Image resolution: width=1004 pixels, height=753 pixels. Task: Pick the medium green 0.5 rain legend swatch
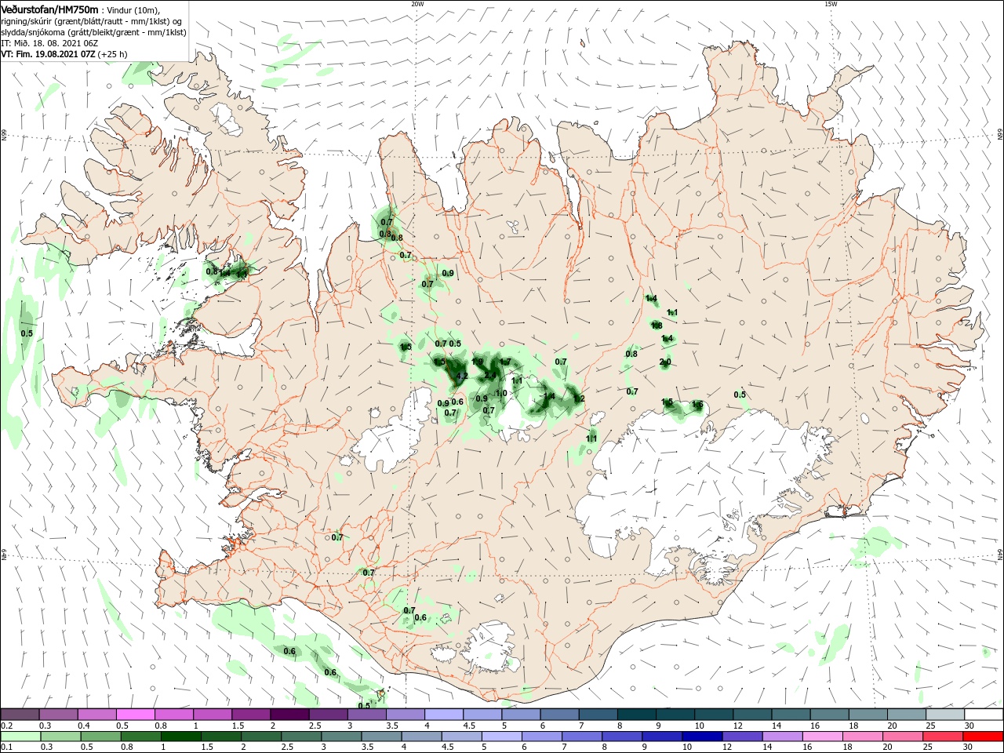100,736
